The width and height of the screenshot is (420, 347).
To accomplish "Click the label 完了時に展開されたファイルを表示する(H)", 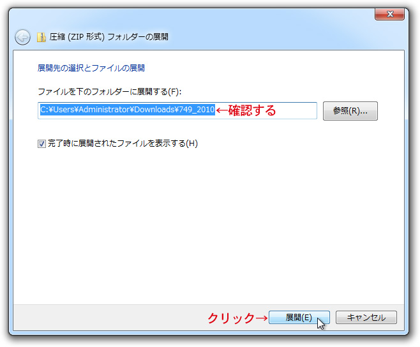I will tap(123, 144).
